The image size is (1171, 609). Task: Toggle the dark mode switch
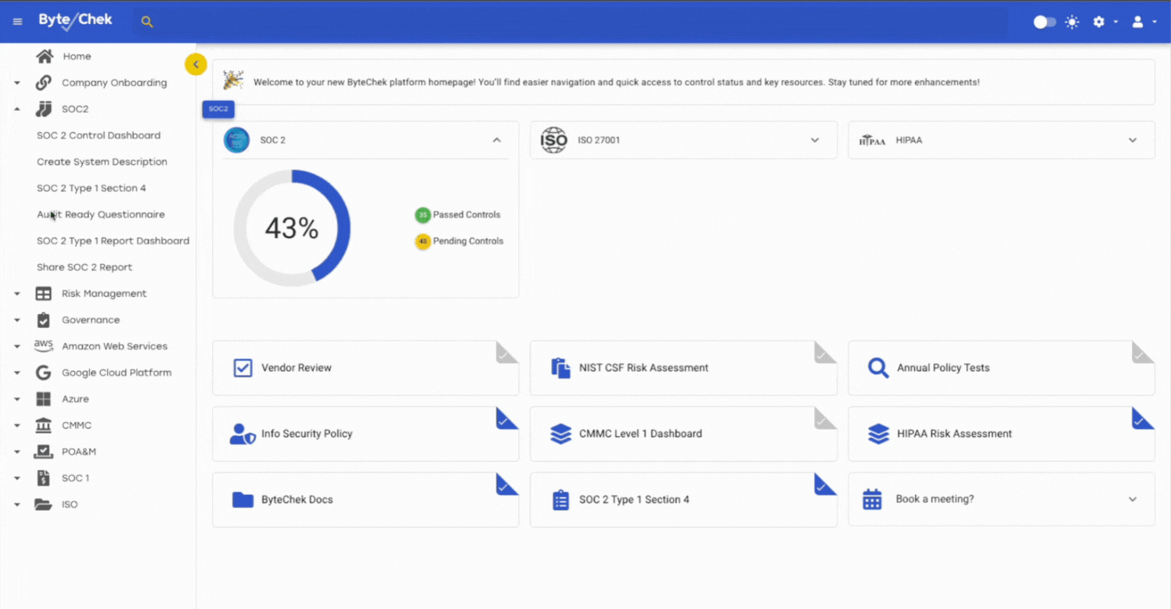[x=1044, y=22]
